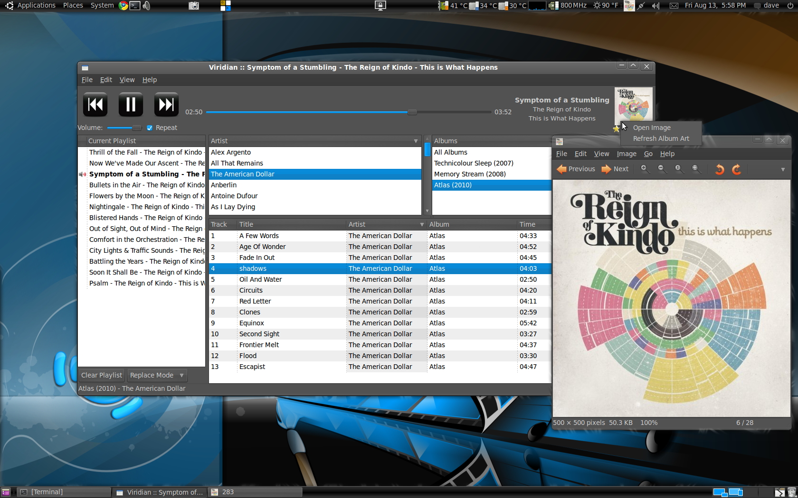The image size is (798, 498).
Task: Click the top panel volume icon
Action: tap(655, 6)
